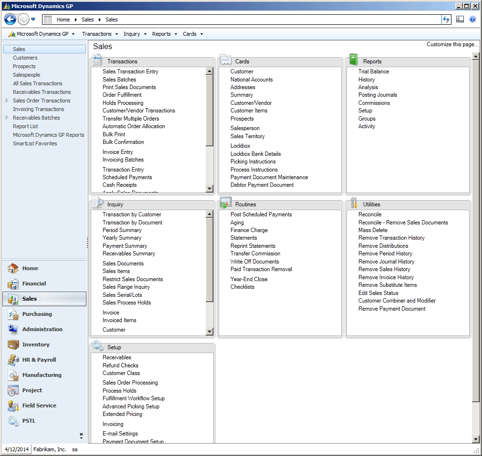Click the Inquiry section magnifier icon
This screenshot has width=482, height=456.
click(98, 203)
